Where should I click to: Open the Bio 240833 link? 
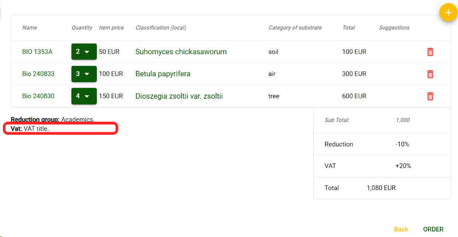pos(38,74)
